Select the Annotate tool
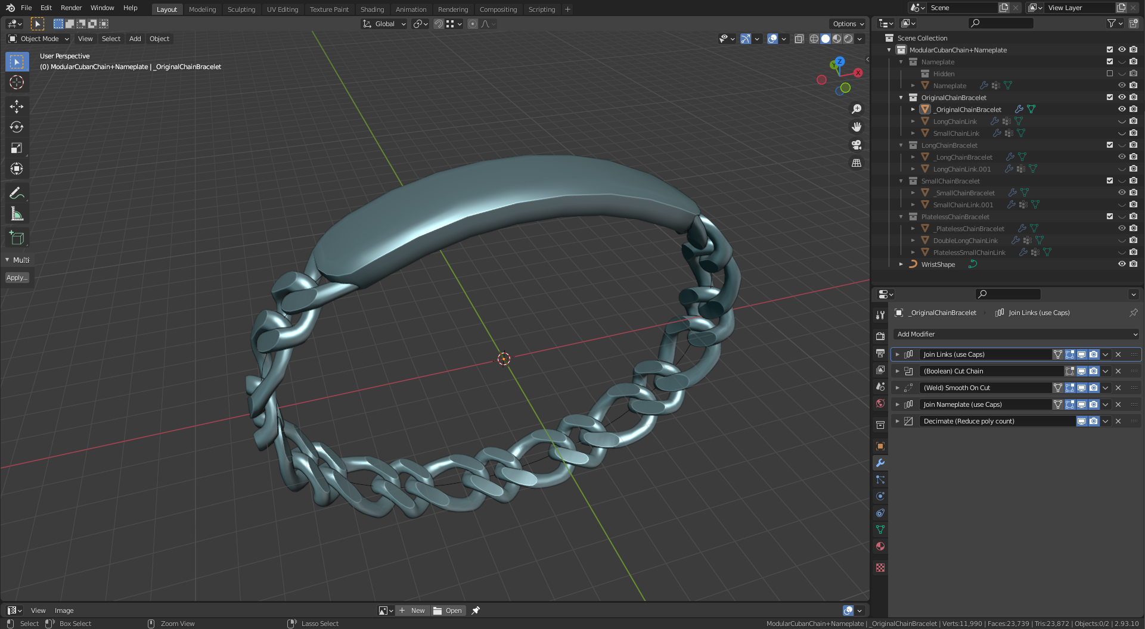This screenshot has height=629, width=1145. click(17, 192)
